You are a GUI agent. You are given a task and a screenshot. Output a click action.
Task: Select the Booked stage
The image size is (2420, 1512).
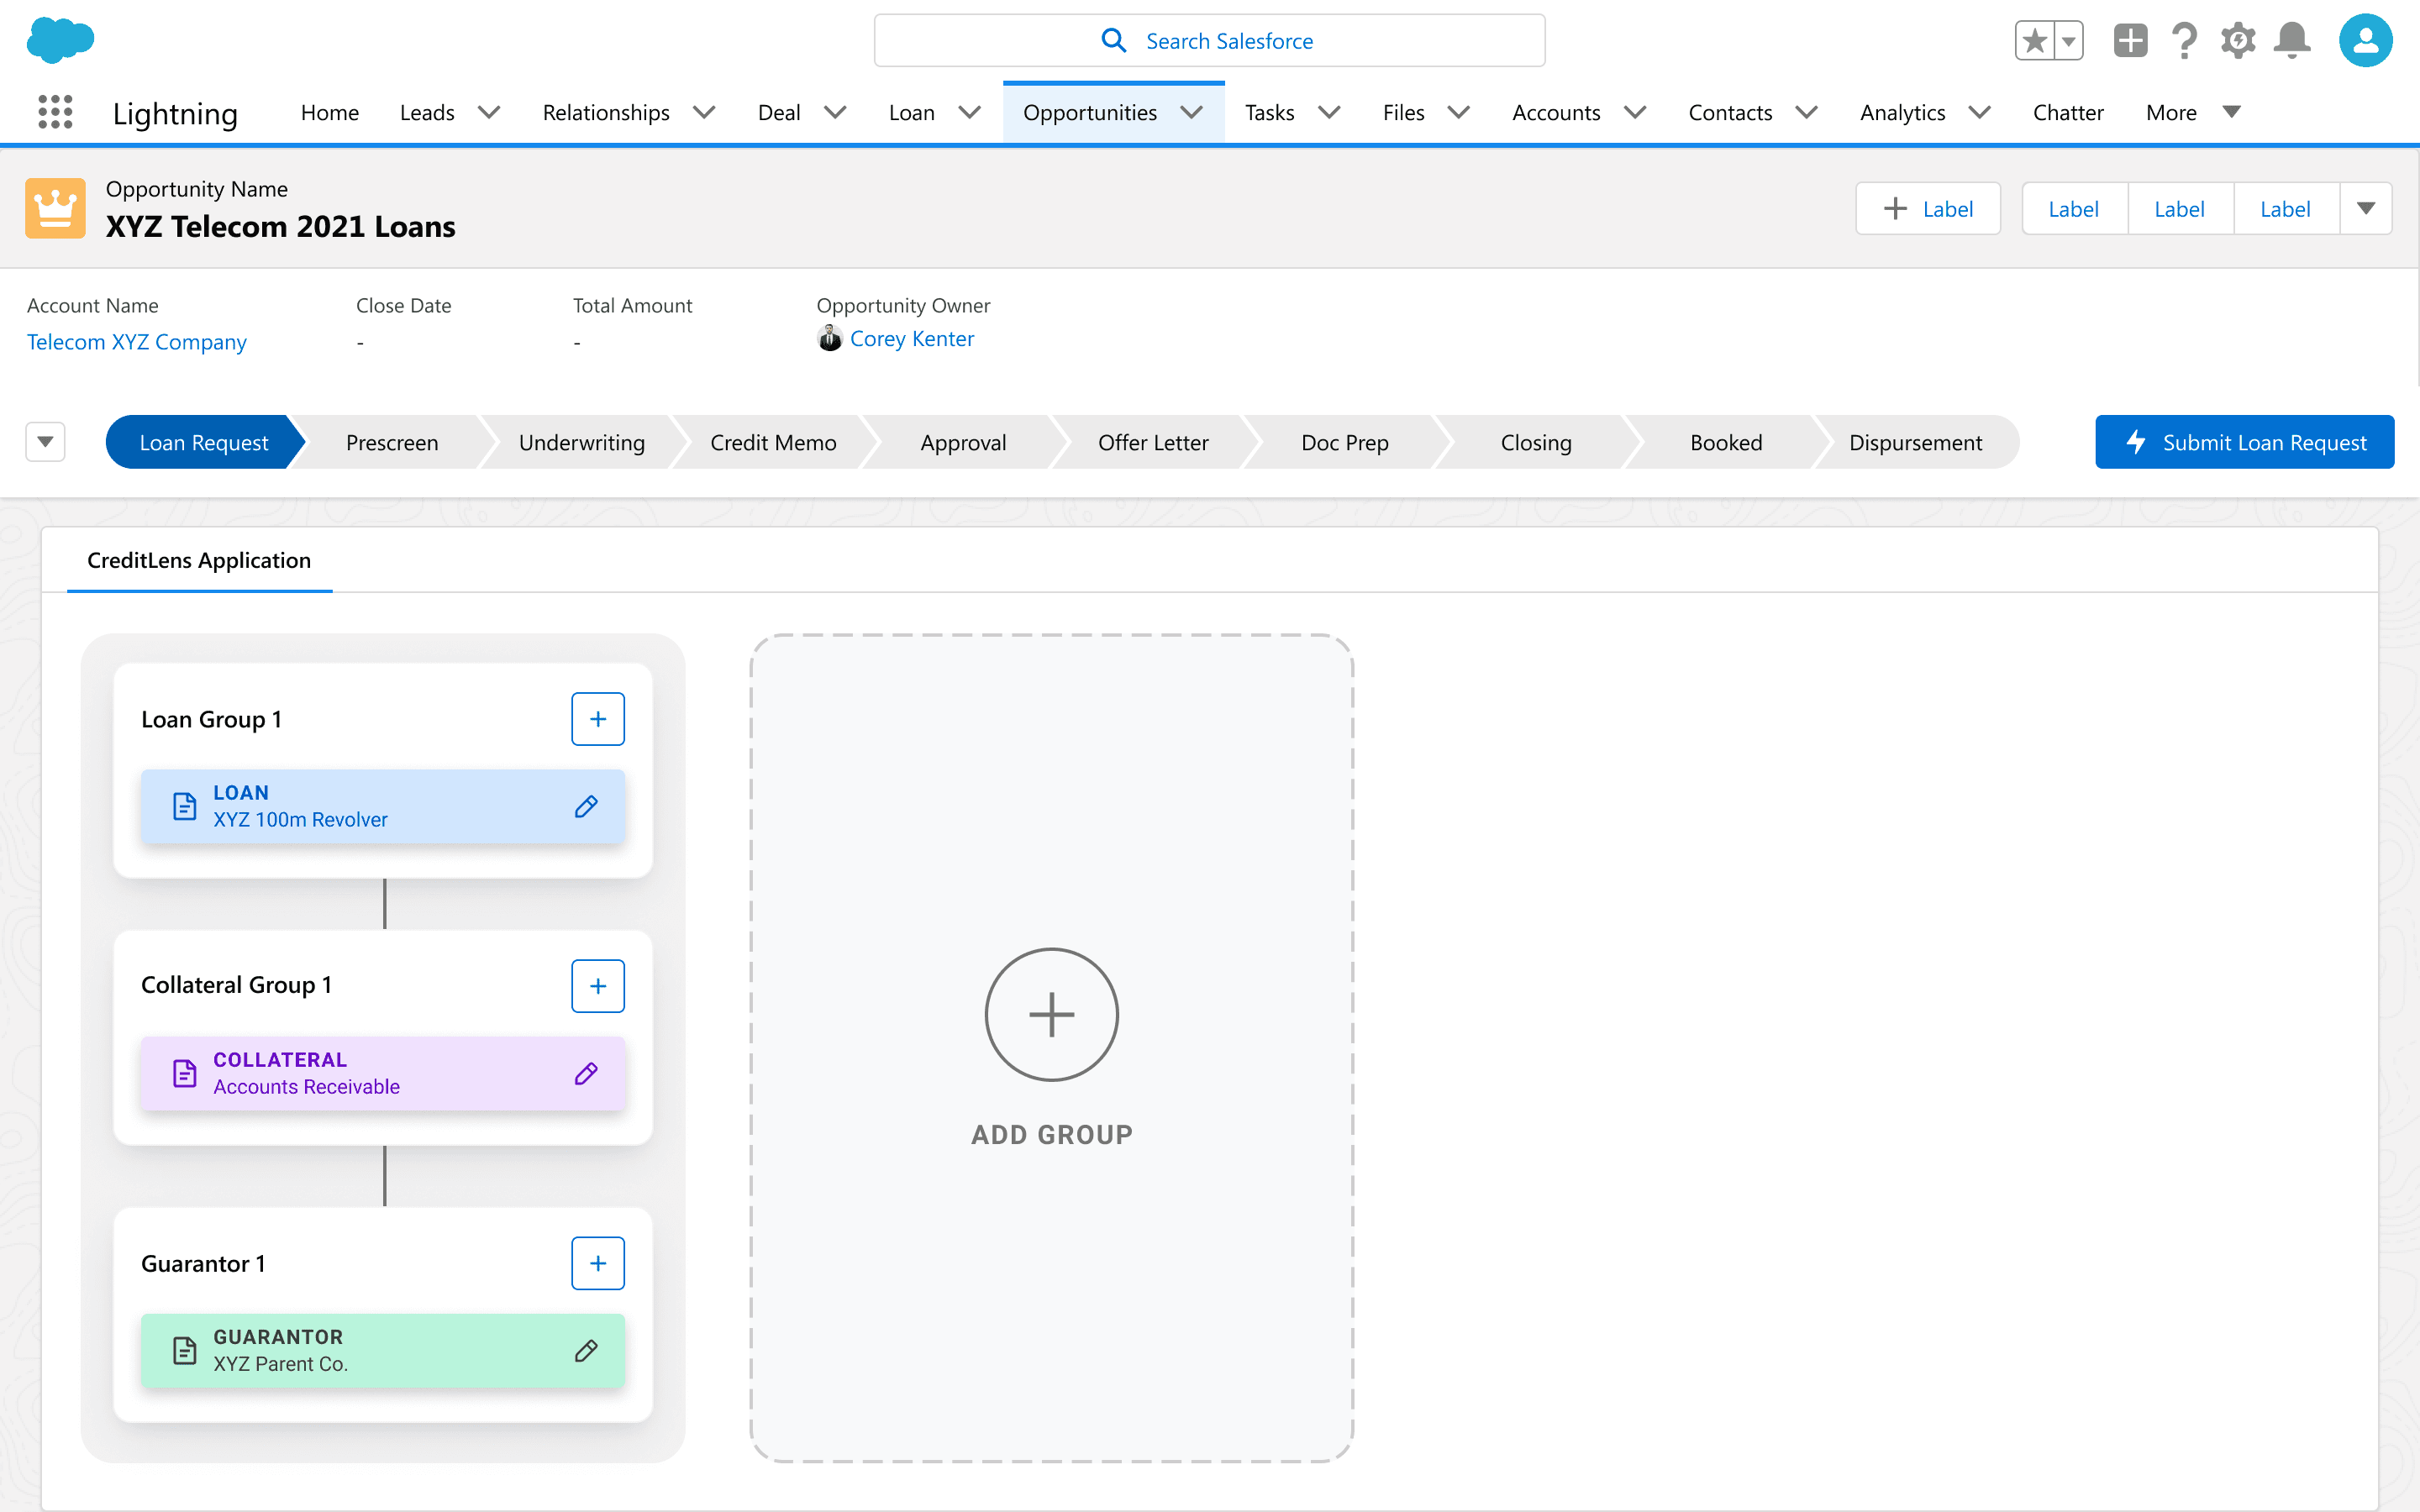1726,442
